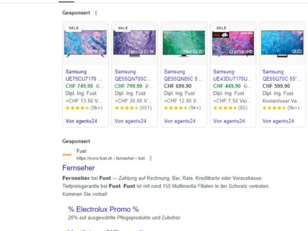Screen dimensions: 308x231
Task: Click star rating with 85 reviews
Action: pyautogui.click(x=230, y=108)
